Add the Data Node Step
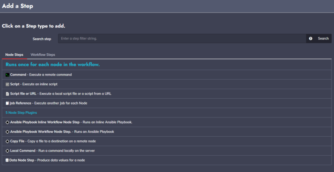The width and height of the screenshot is (334, 172). 167,160
